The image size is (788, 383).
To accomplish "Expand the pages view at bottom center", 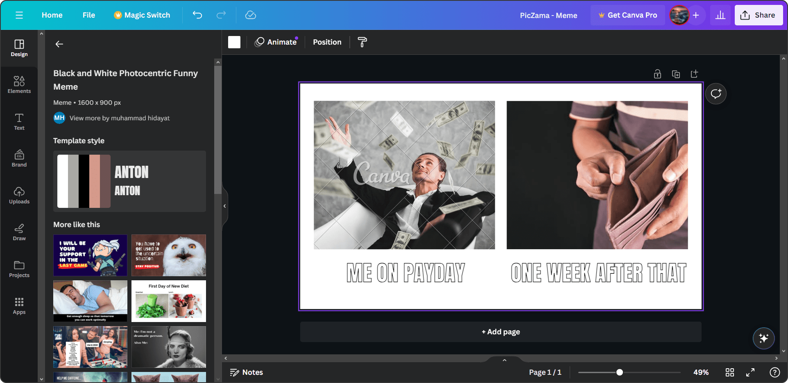I will tap(503, 360).
